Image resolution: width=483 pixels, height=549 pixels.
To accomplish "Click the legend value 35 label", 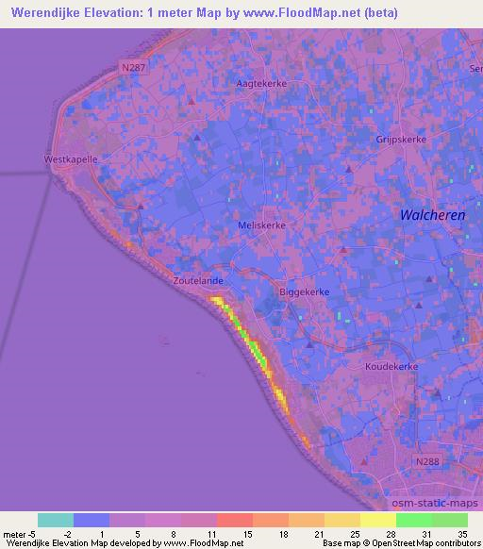I will (x=462, y=534).
